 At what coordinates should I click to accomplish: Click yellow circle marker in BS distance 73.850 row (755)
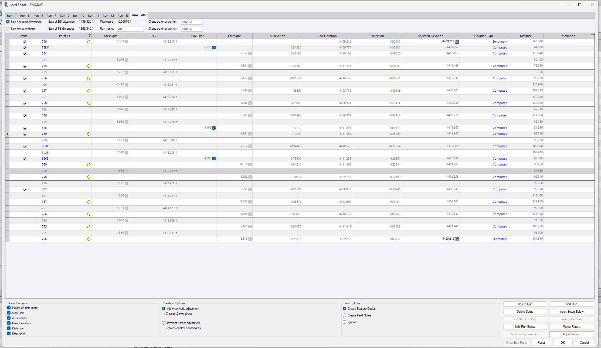(x=89, y=66)
